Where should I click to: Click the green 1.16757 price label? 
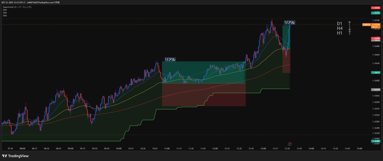(375, 13)
